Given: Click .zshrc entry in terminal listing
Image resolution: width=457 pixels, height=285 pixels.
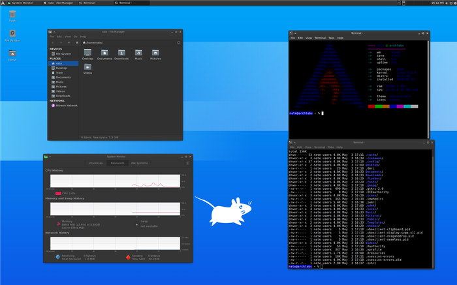Looking at the screenshot, I should pyautogui.click(x=371, y=263).
